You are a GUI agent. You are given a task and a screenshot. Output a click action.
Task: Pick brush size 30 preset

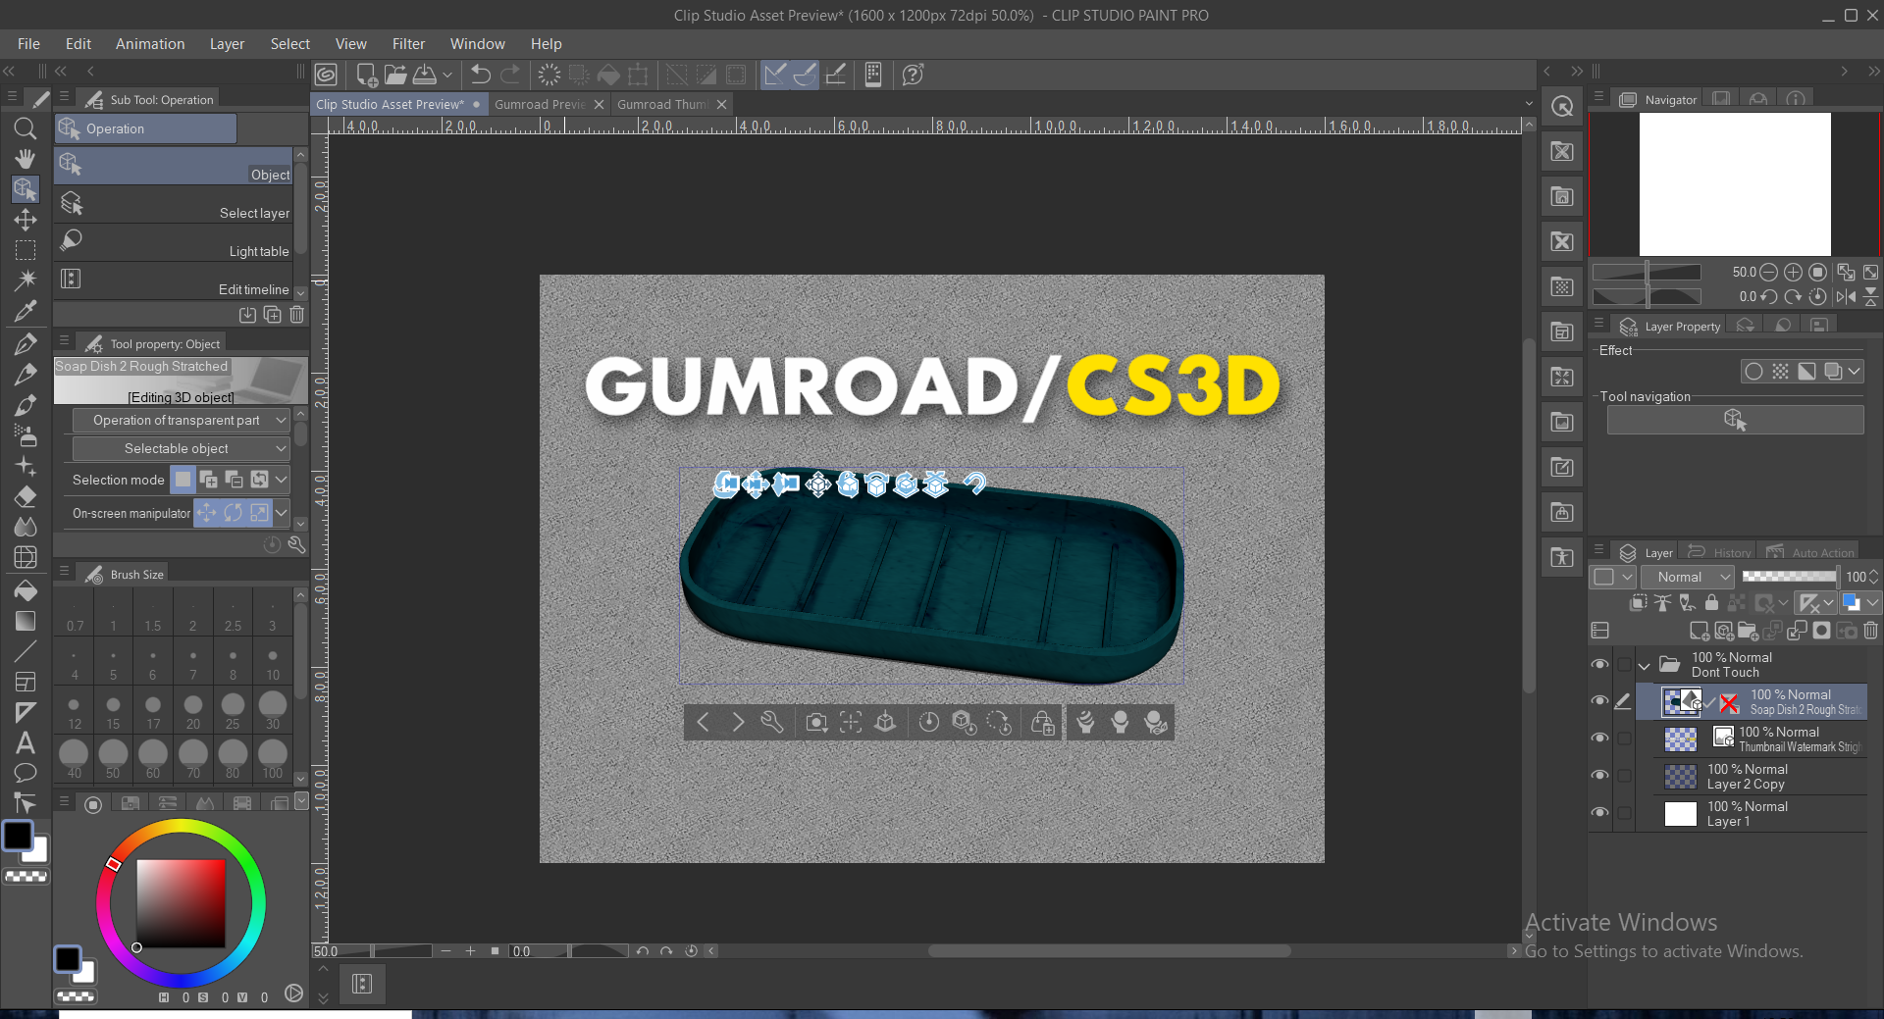272,710
